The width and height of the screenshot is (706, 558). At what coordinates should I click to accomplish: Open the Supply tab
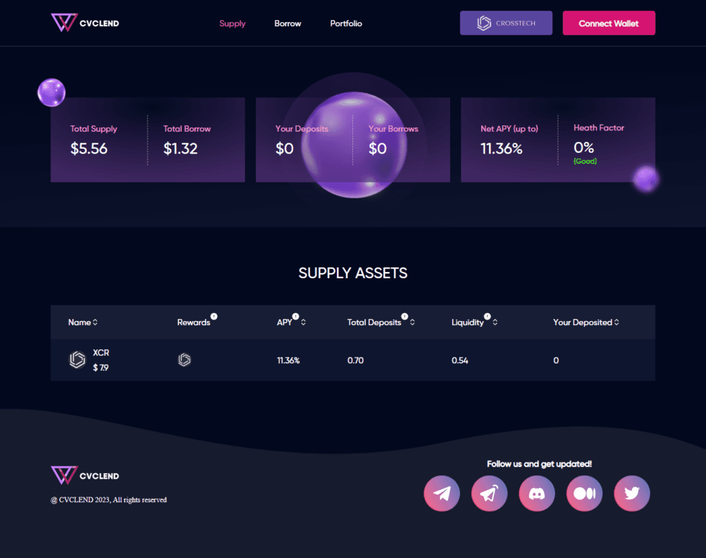click(x=232, y=23)
